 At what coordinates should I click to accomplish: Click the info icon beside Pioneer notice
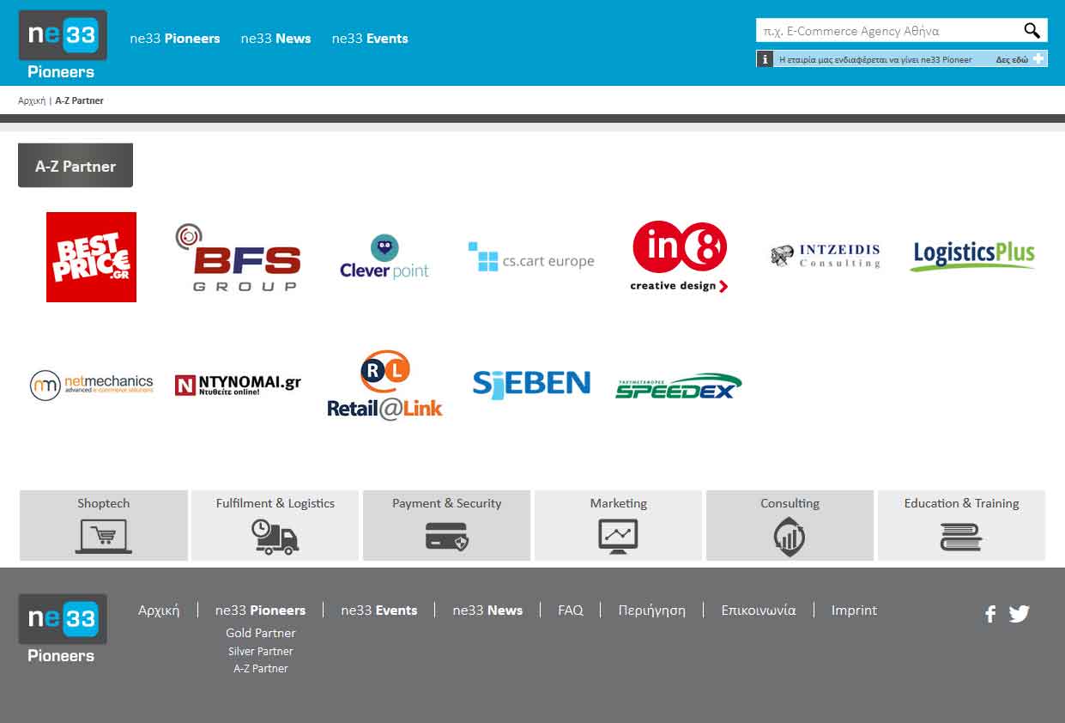coord(765,59)
